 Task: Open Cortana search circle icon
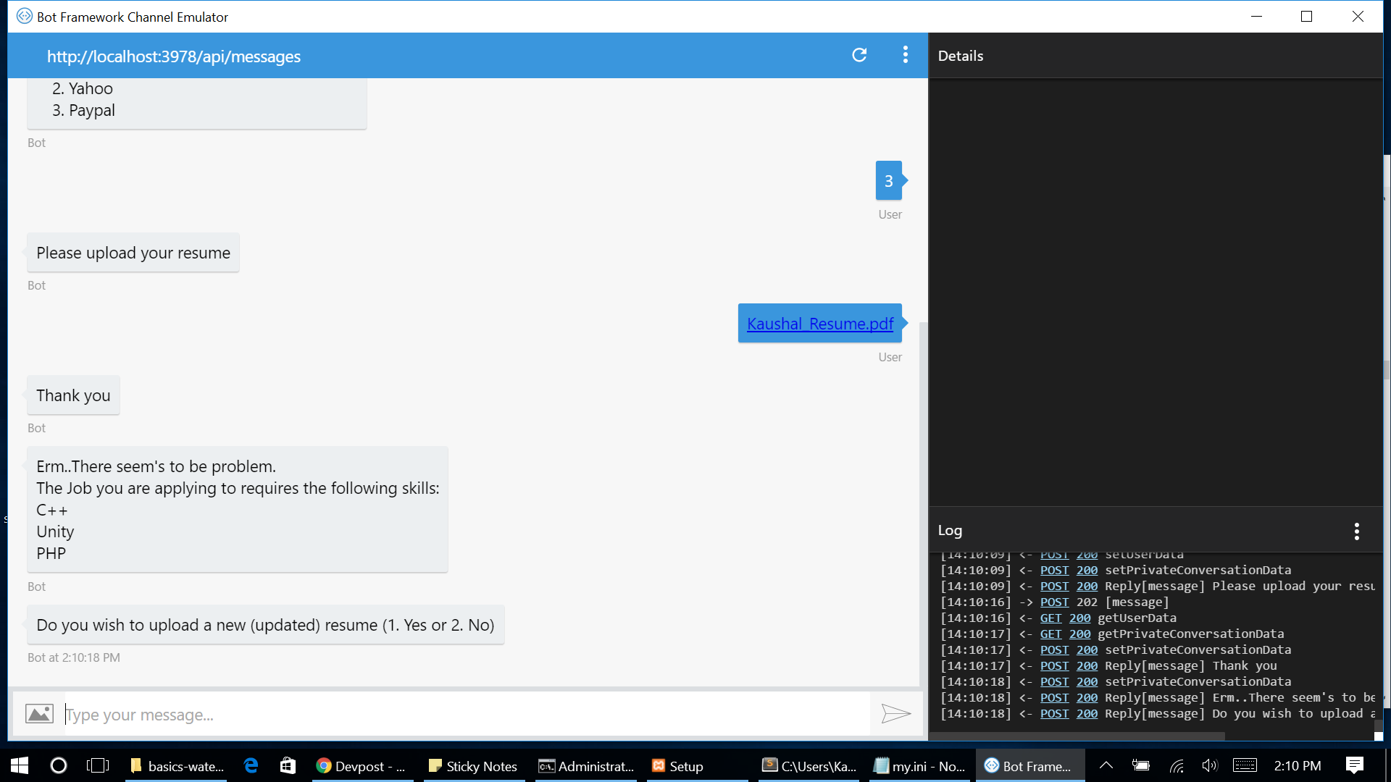coord(59,766)
